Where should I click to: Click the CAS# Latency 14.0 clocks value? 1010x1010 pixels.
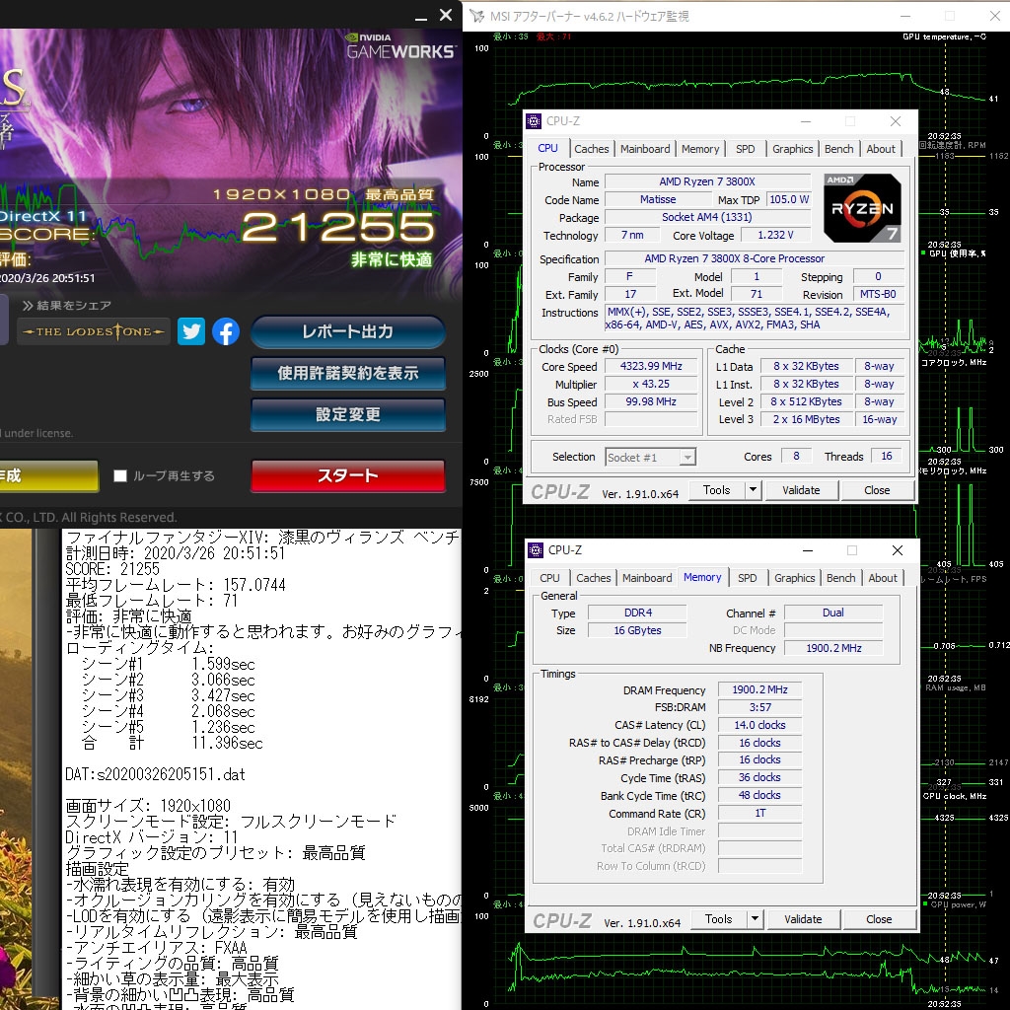[760, 725]
